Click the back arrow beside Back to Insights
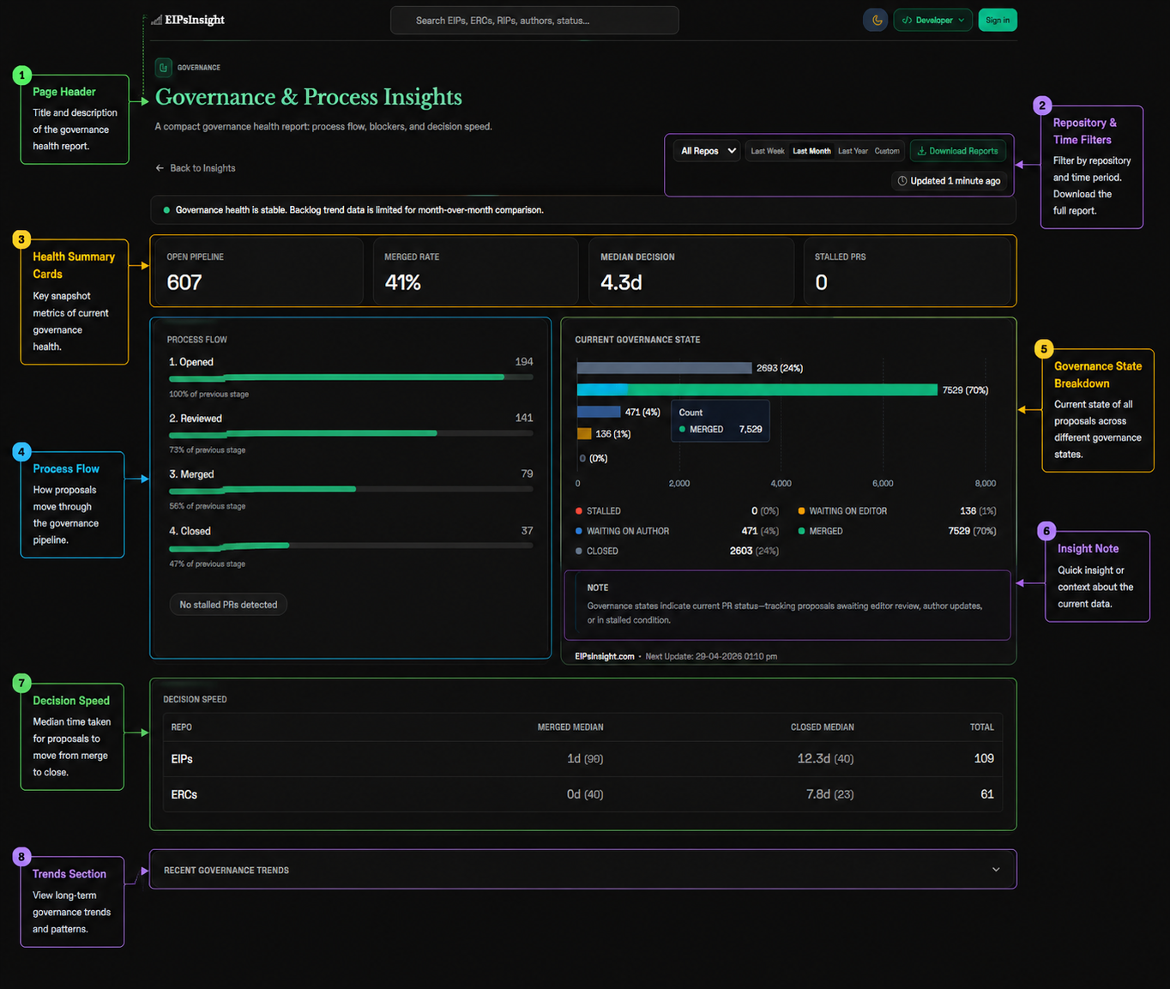Viewport: 1170px width, 989px height. pyautogui.click(x=160, y=168)
